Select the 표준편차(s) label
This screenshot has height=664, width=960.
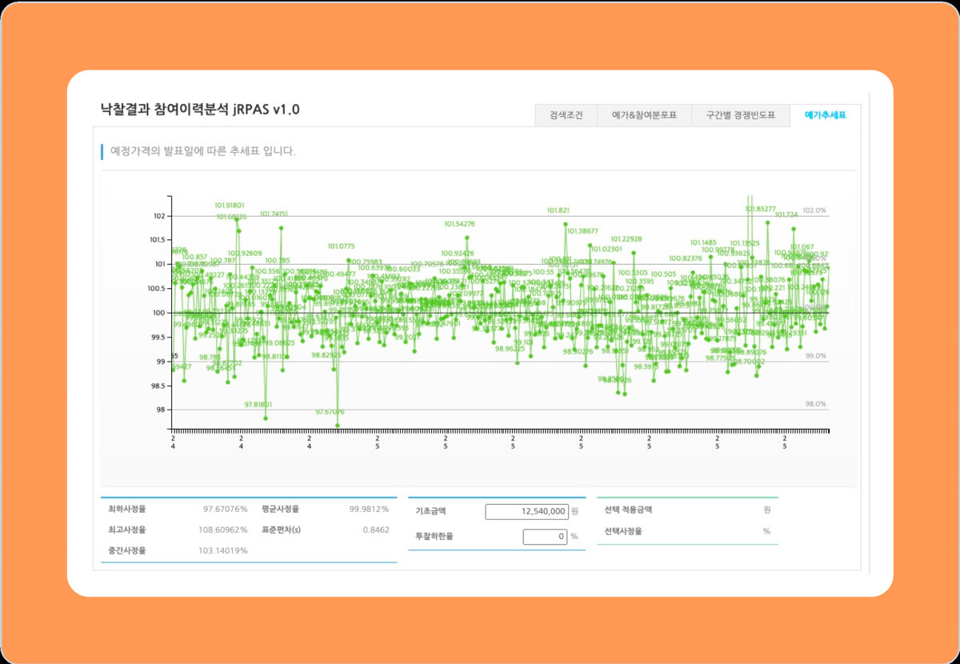click(282, 530)
